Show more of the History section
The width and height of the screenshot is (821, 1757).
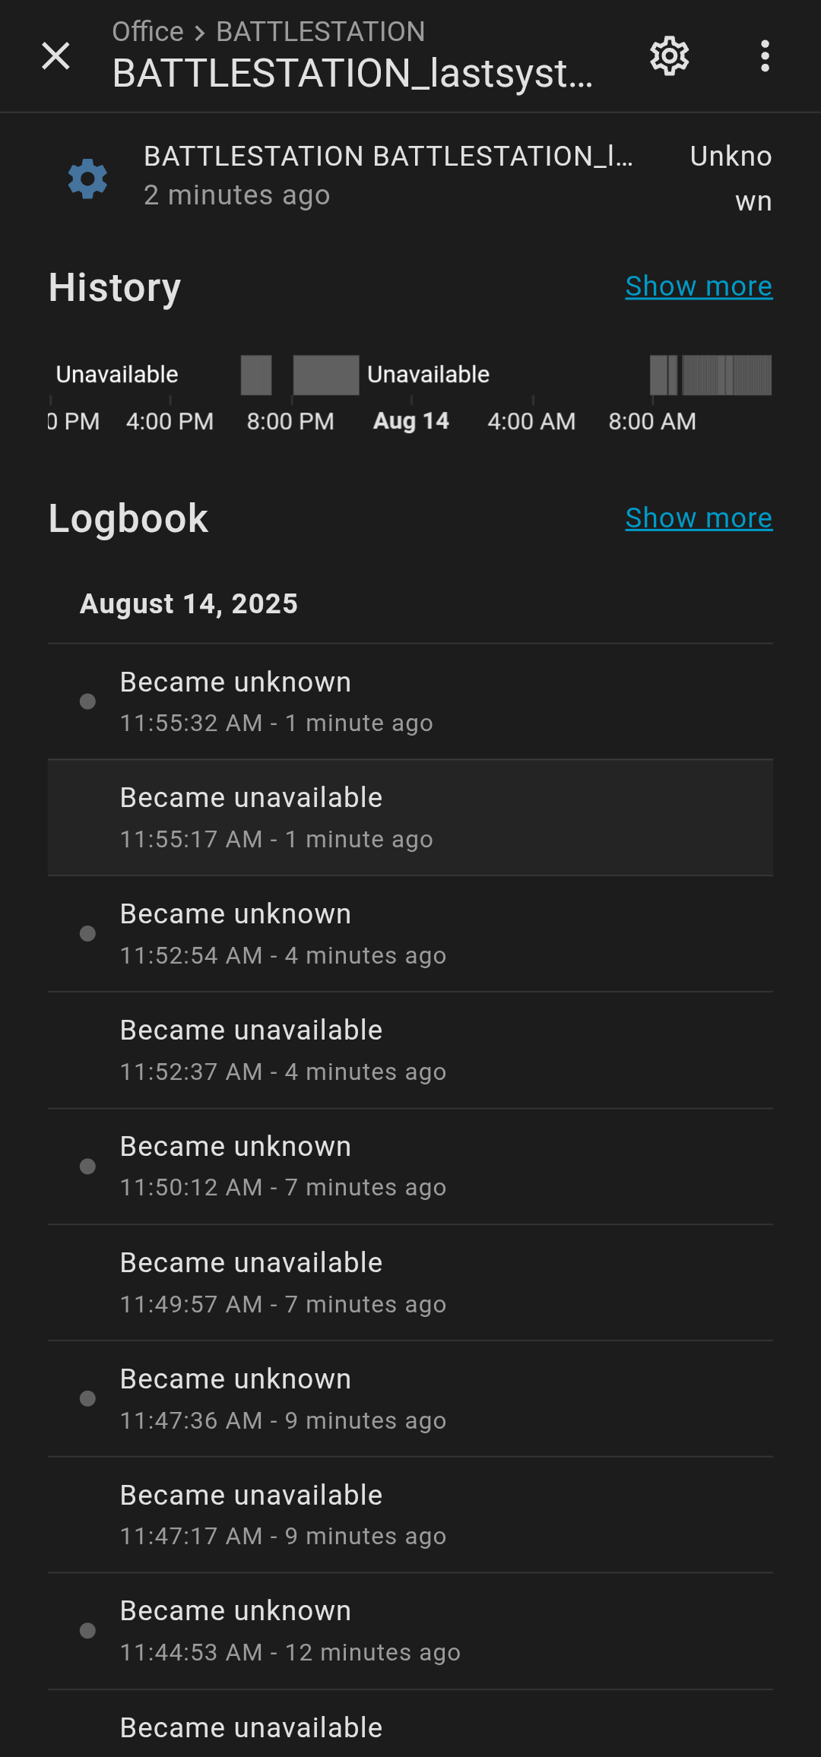coord(699,287)
